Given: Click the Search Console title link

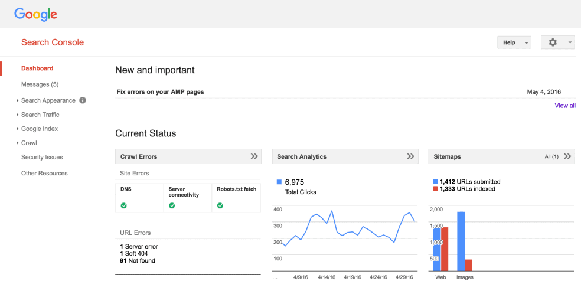Looking at the screenshot, I should click(x=53, y=42).
